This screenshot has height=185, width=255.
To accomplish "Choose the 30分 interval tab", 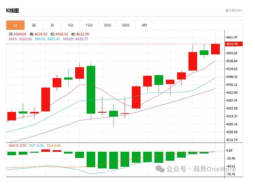I will tap(108, 25).
